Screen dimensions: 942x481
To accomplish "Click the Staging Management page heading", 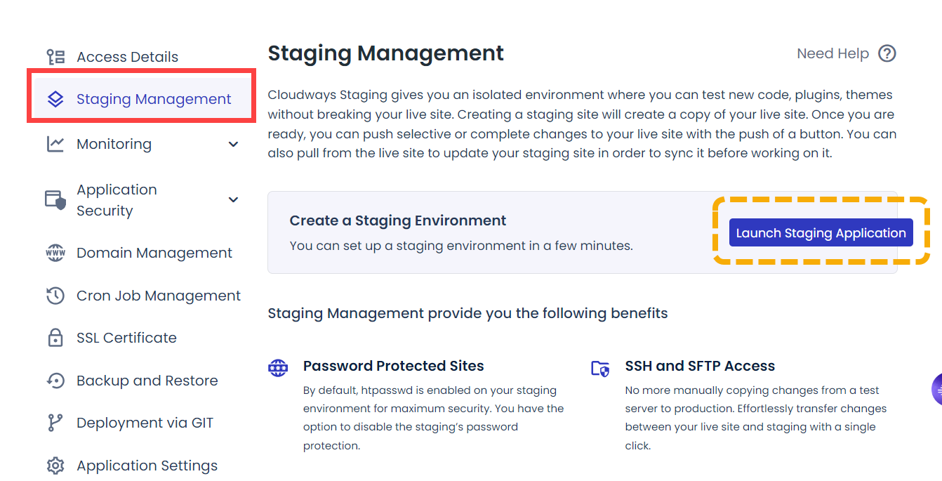I will [386, 53].
